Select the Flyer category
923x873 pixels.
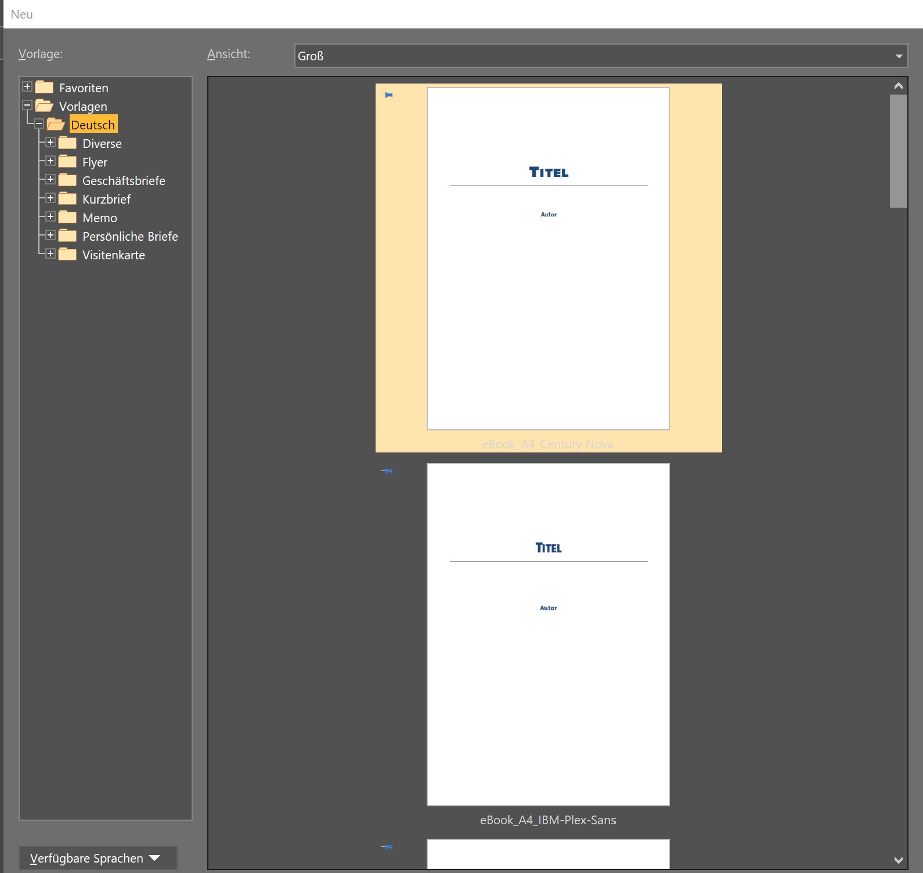point(95,162)
